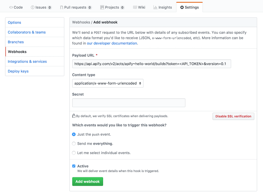Click the Pull requests icon
Image resolution: width=263 pixels, height=195 pixels.
(61, 7)
